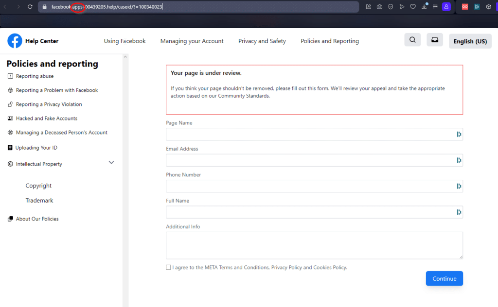
Task: Open the About Our Policies link
Action: [x=37, y=219]
